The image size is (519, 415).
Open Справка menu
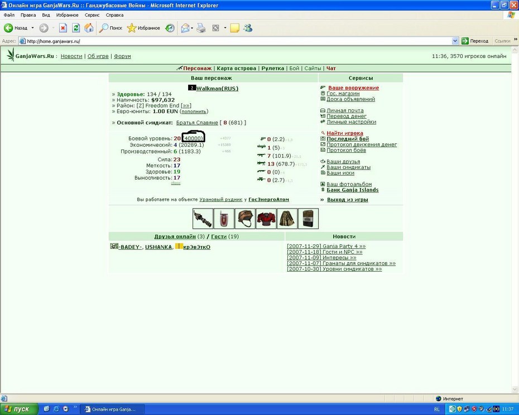click(114, 15)
